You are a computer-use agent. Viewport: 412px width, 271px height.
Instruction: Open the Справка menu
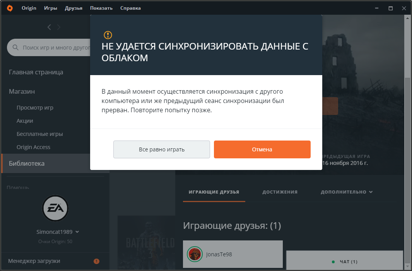[x=130, y=8]
